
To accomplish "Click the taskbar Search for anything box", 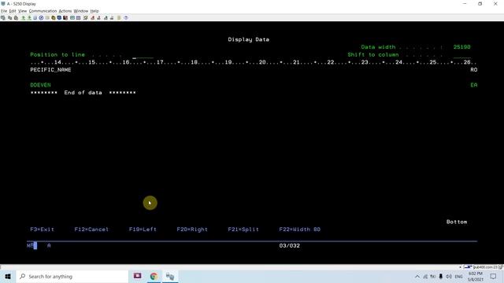I will [x=72, y=276].
